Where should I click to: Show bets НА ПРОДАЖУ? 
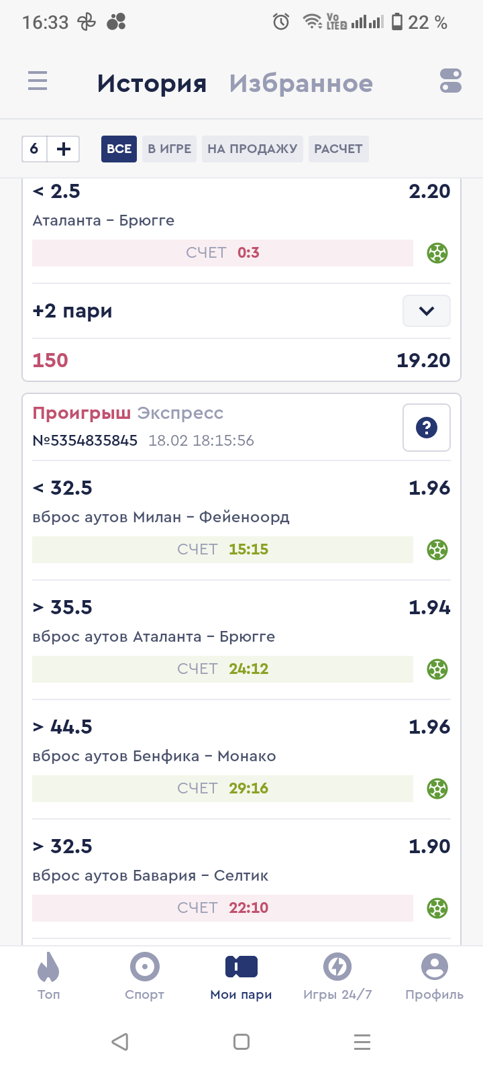(252, 149)
